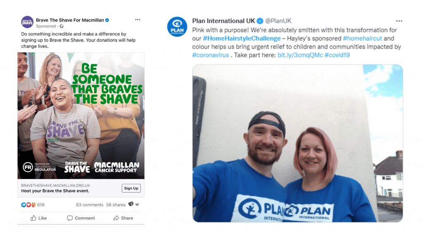This screenshot has width=423, height=238.
Task: Click the Comment button under the ad
Action: [81, 218]
